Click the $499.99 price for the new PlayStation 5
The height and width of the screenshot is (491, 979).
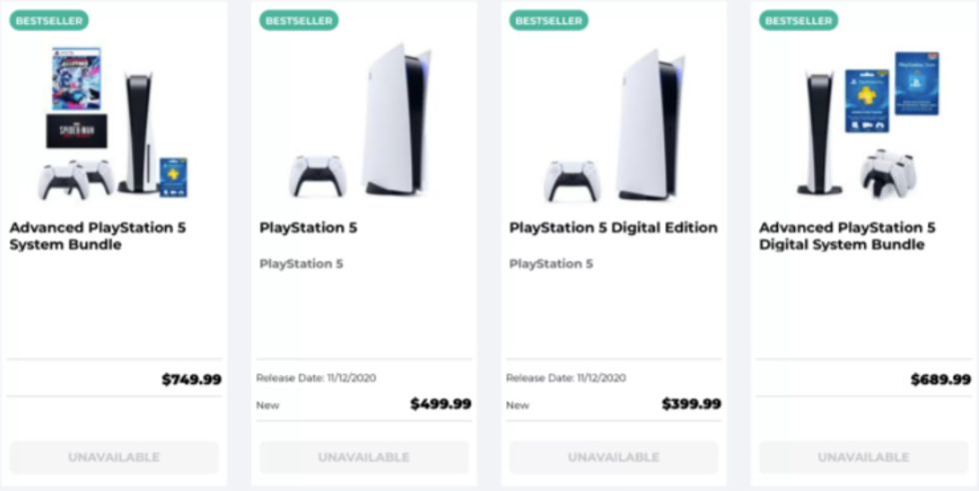(441, 404)
